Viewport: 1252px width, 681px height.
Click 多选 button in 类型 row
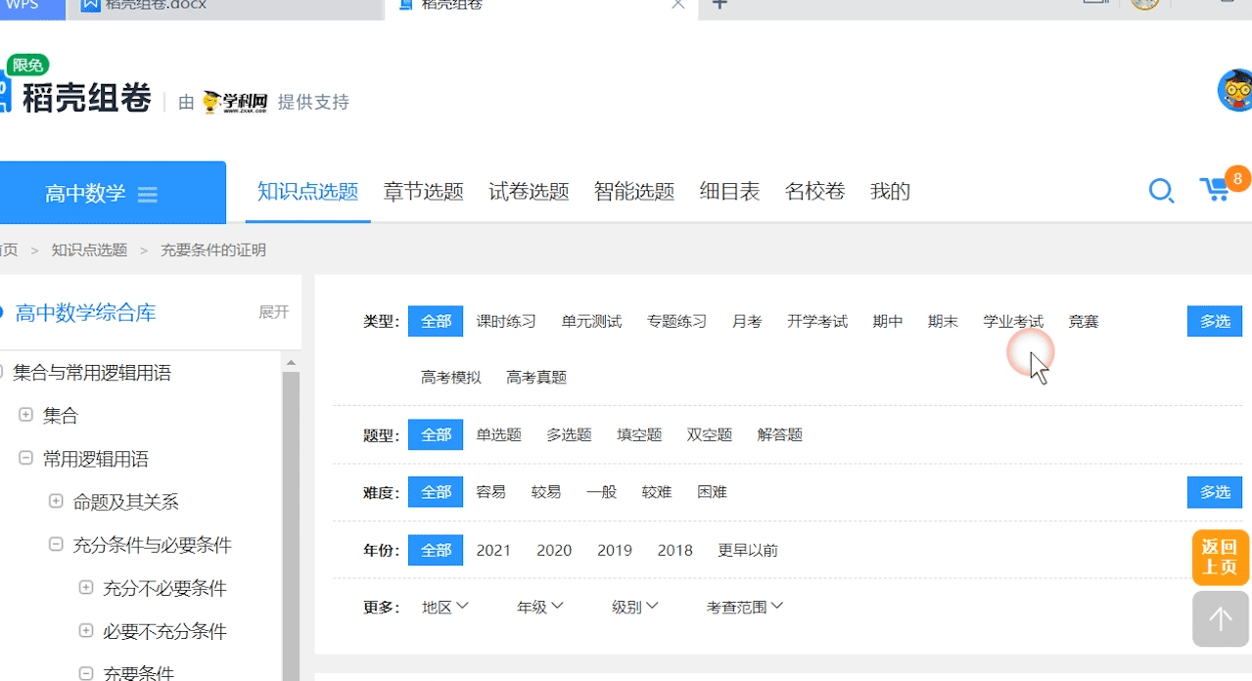[x=1215, y=321]
